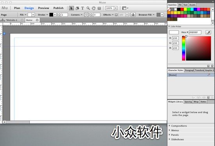Close the Home page tab
Image resolution: width=215 pixels, height=146 pixels.
point(37,20)
